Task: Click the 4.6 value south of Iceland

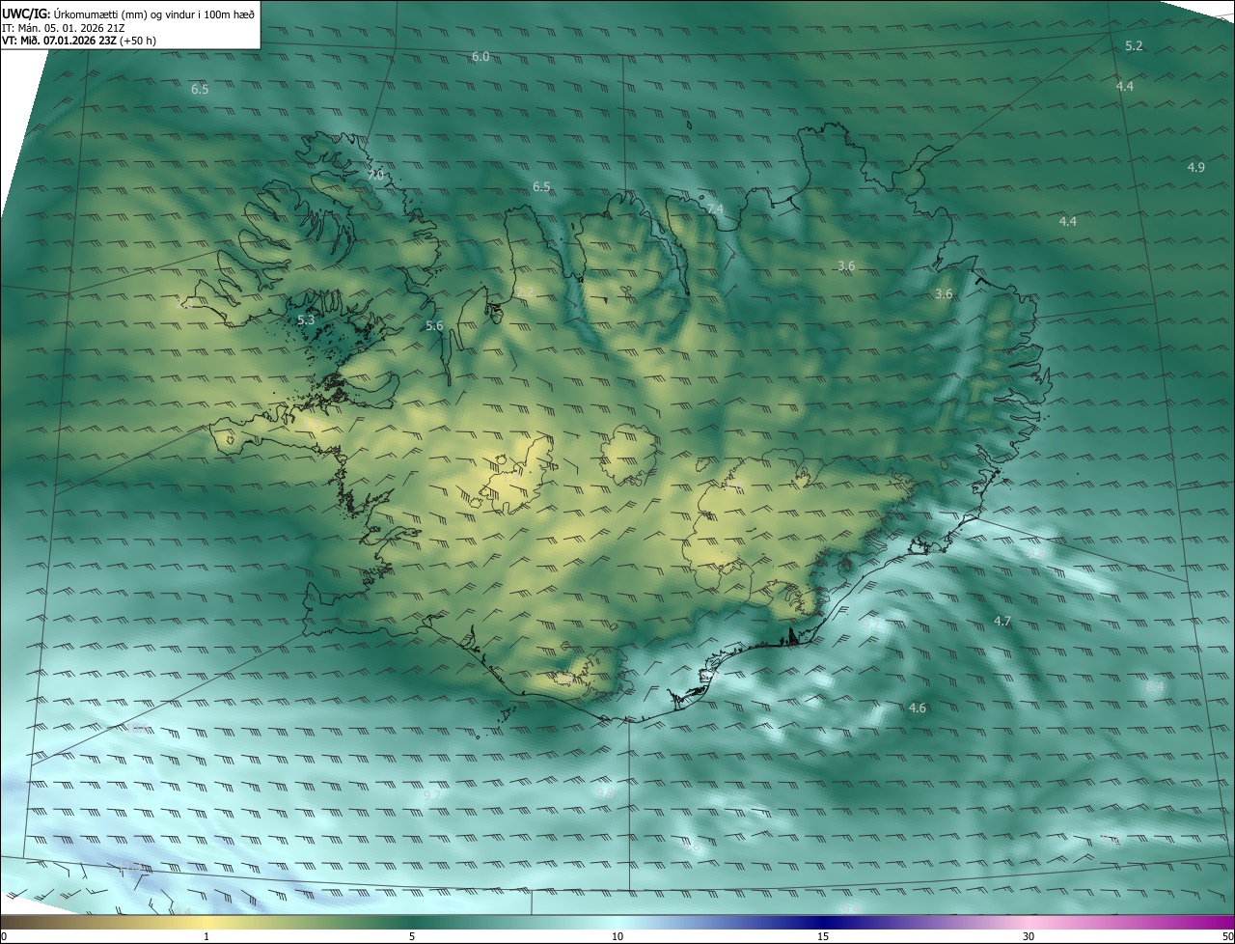Action: point(918,708)
